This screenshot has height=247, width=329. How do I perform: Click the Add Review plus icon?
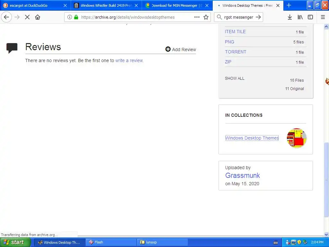168,49
